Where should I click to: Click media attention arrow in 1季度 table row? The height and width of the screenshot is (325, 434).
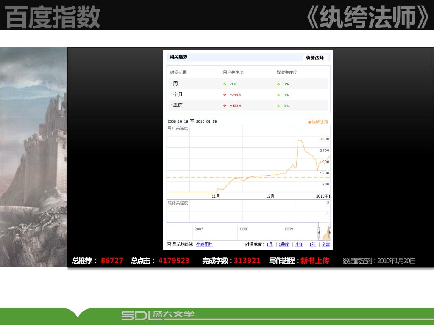pos(278,105)
